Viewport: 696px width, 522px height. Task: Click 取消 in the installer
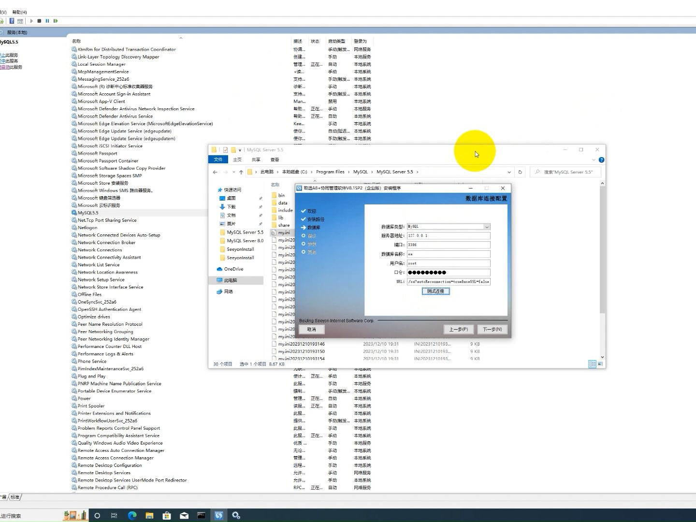tap(311, 329)
